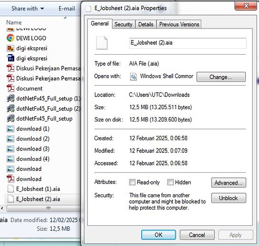
Task: Click the Chrome icon beside DEWI LOGO
Action: click(x=10, y=38)
